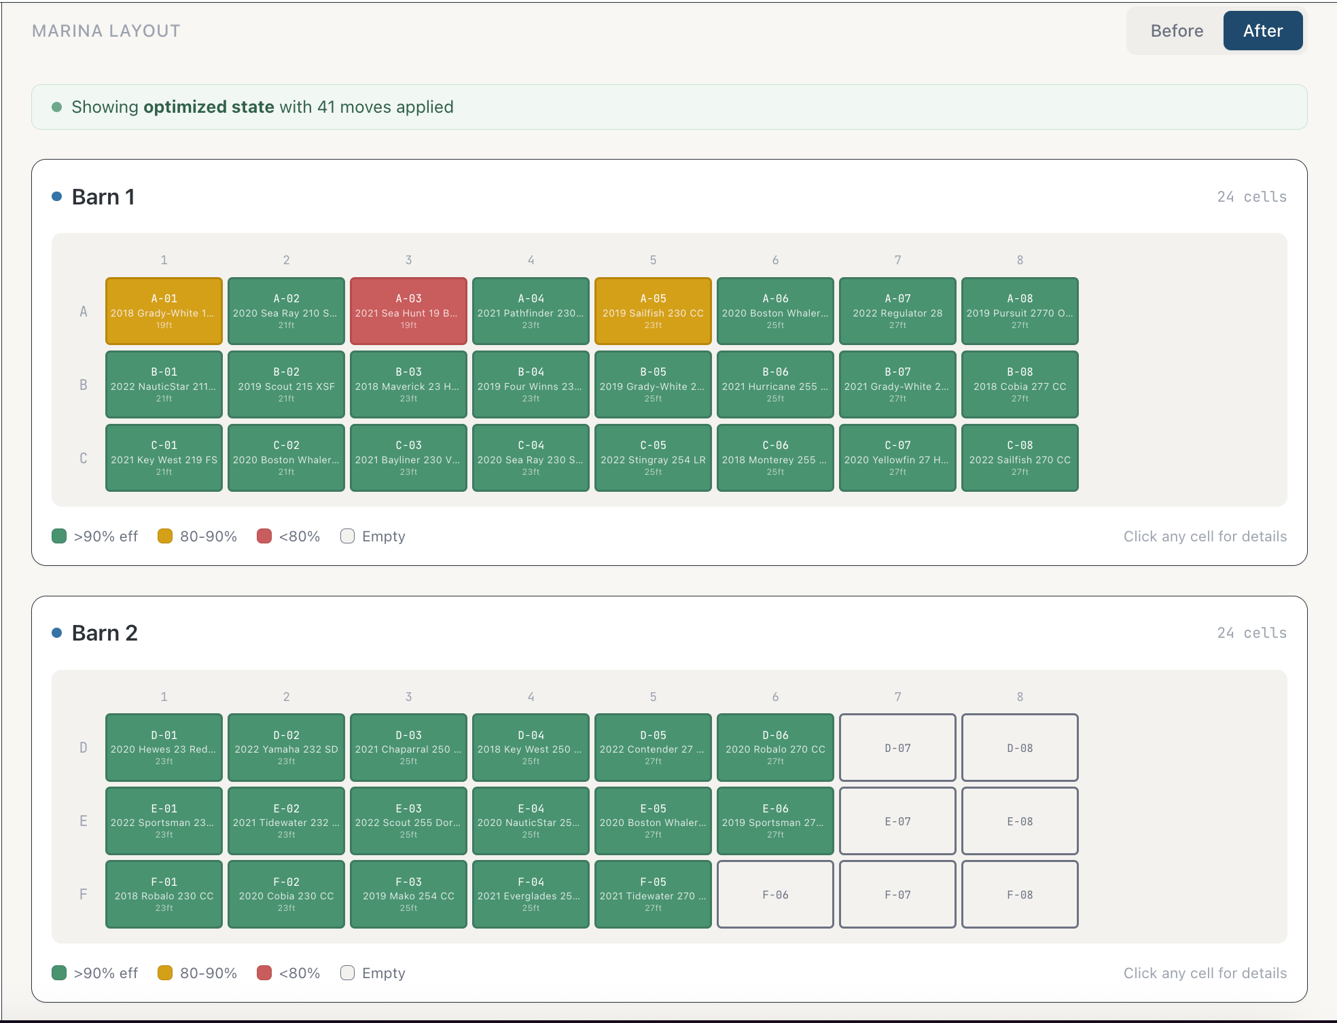Open cell D-02 Yamaha 232 SD
Screen dimensions: 1337x1023
[x=286, y=748]
